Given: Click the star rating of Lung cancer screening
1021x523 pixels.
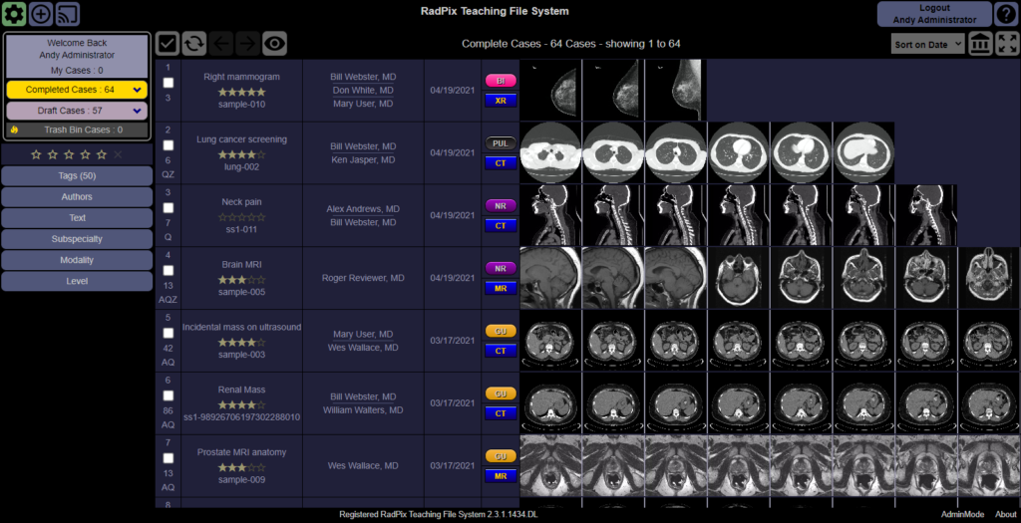Looking at the screenshot, I should 241,154.
